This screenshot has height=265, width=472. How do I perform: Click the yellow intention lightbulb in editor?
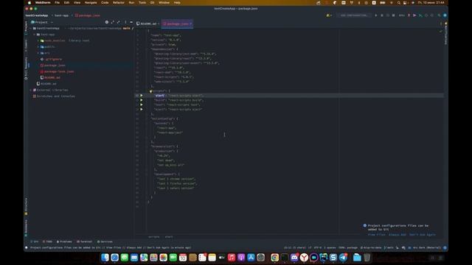(150, 91)
